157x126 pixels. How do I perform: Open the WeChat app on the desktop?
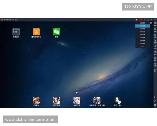coord(57,32)
